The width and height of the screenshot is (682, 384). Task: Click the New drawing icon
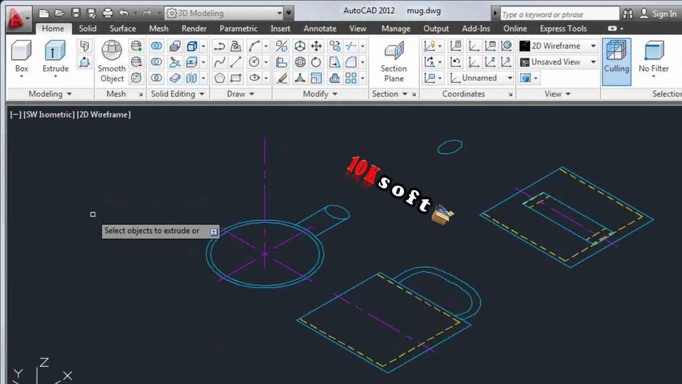click(x=44, y=13)
